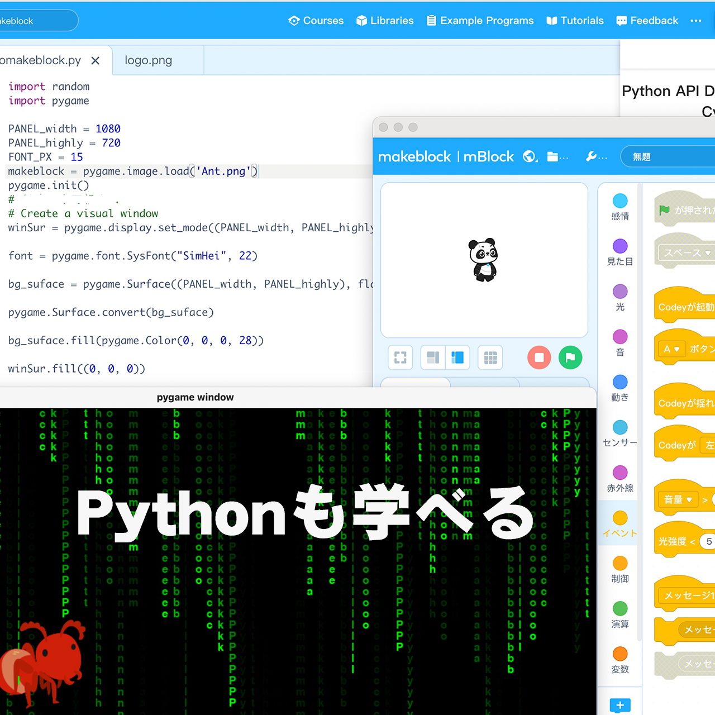Click the PANEL_width = 1080 code line
The width and height of the screenshot is (715, 715).
[64, 128]
